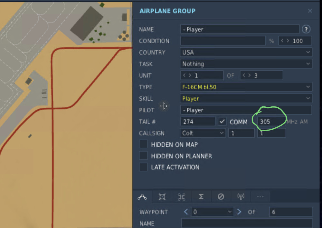Click the PILOT name field
Image resolution: width=322 pixels, height=228 pixels.
pyautogui.click(x=246, y=110)
